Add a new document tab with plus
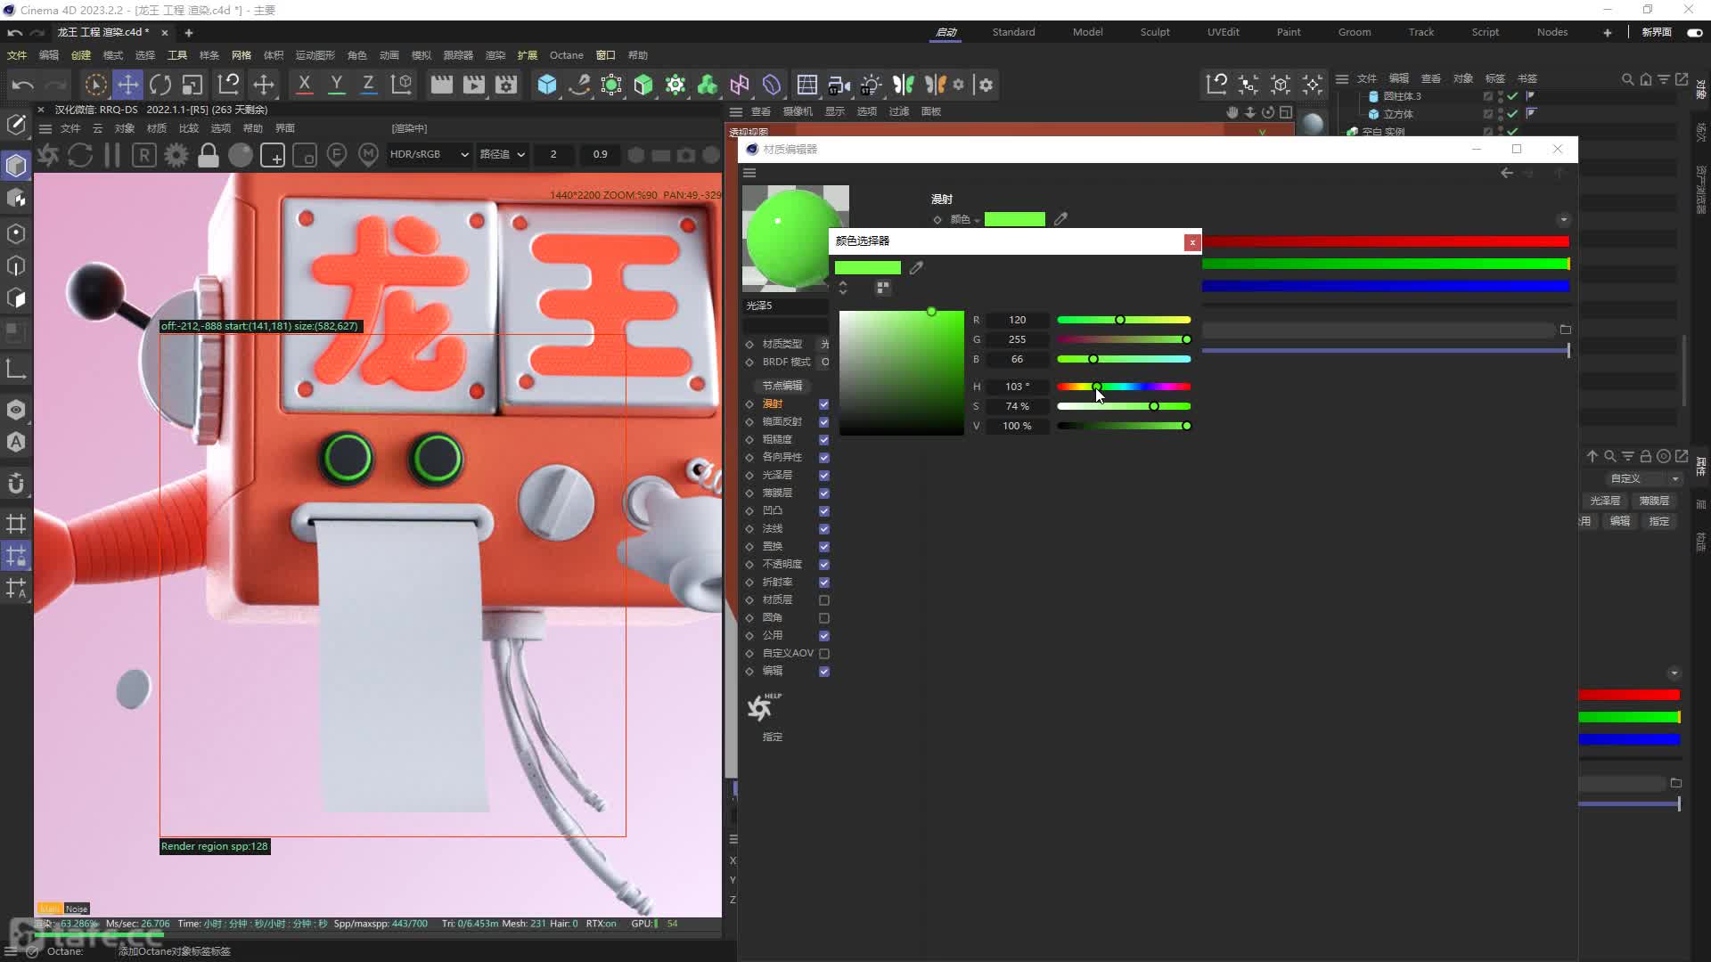Viewport: 1711px width, 962px height. (x=188, y=33)
